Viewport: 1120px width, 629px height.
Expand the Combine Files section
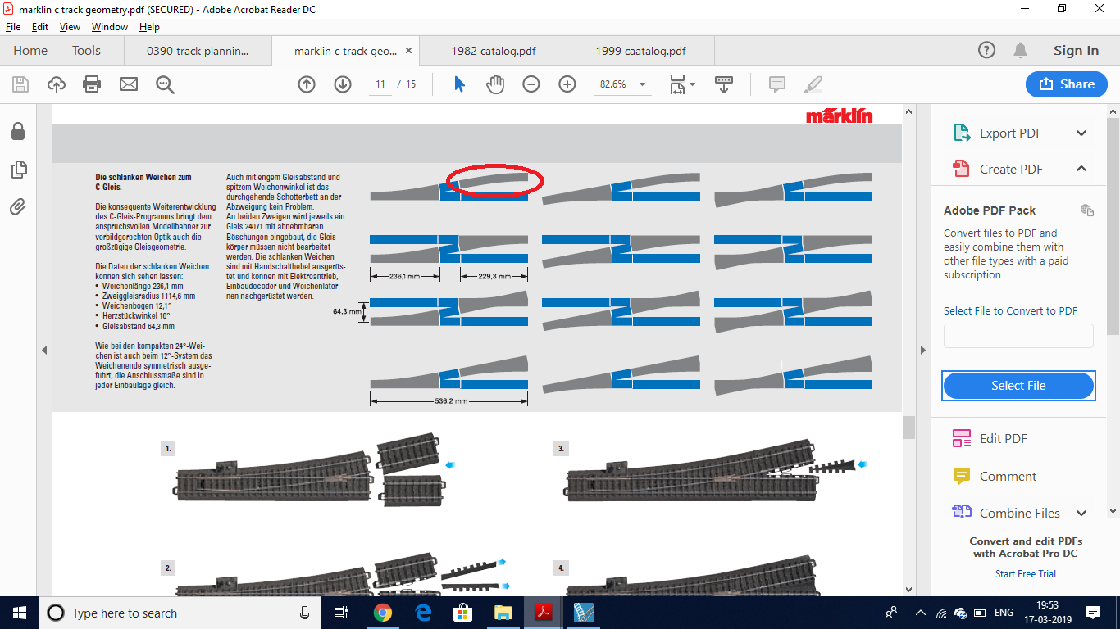pyautogui.click(x=1081, y=513)
